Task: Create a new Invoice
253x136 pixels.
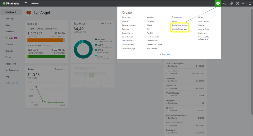Action: [125, 21]
